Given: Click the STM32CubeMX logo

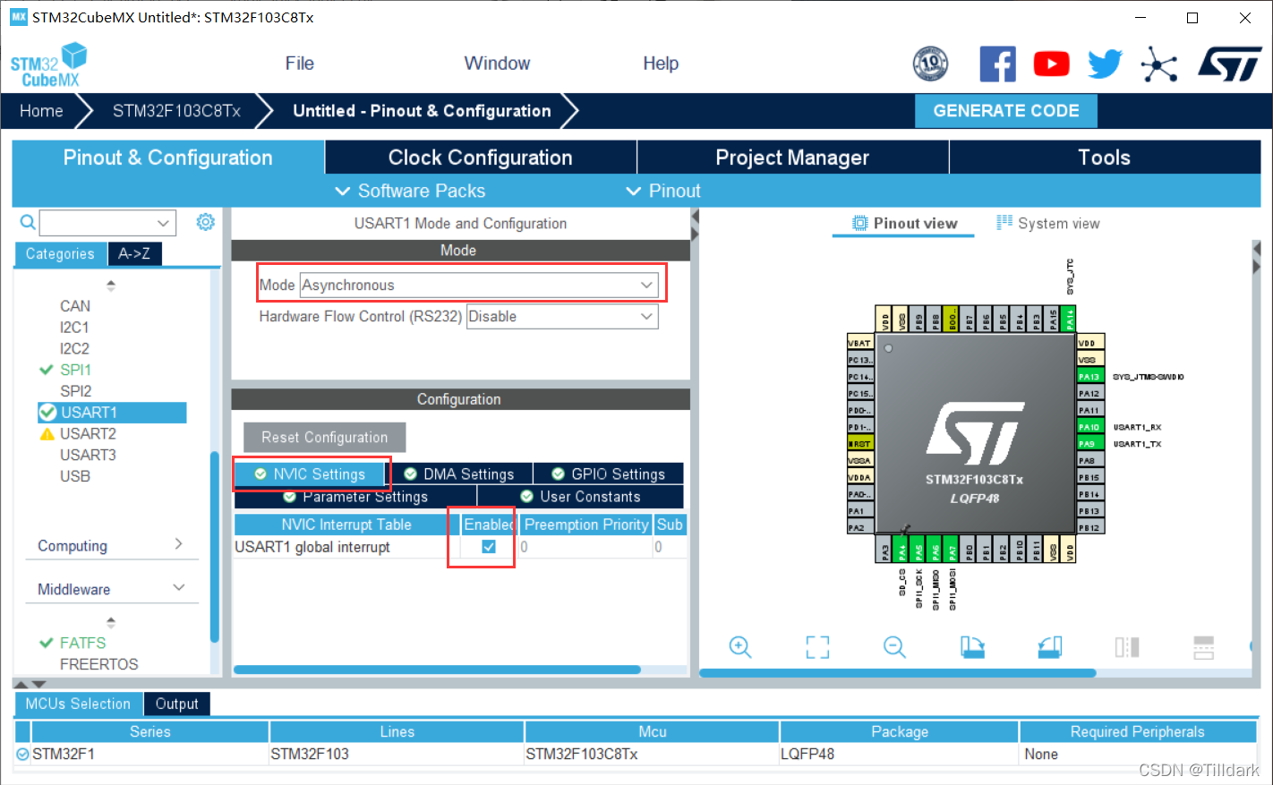Looking at the screenshot, I should point(49,64).
